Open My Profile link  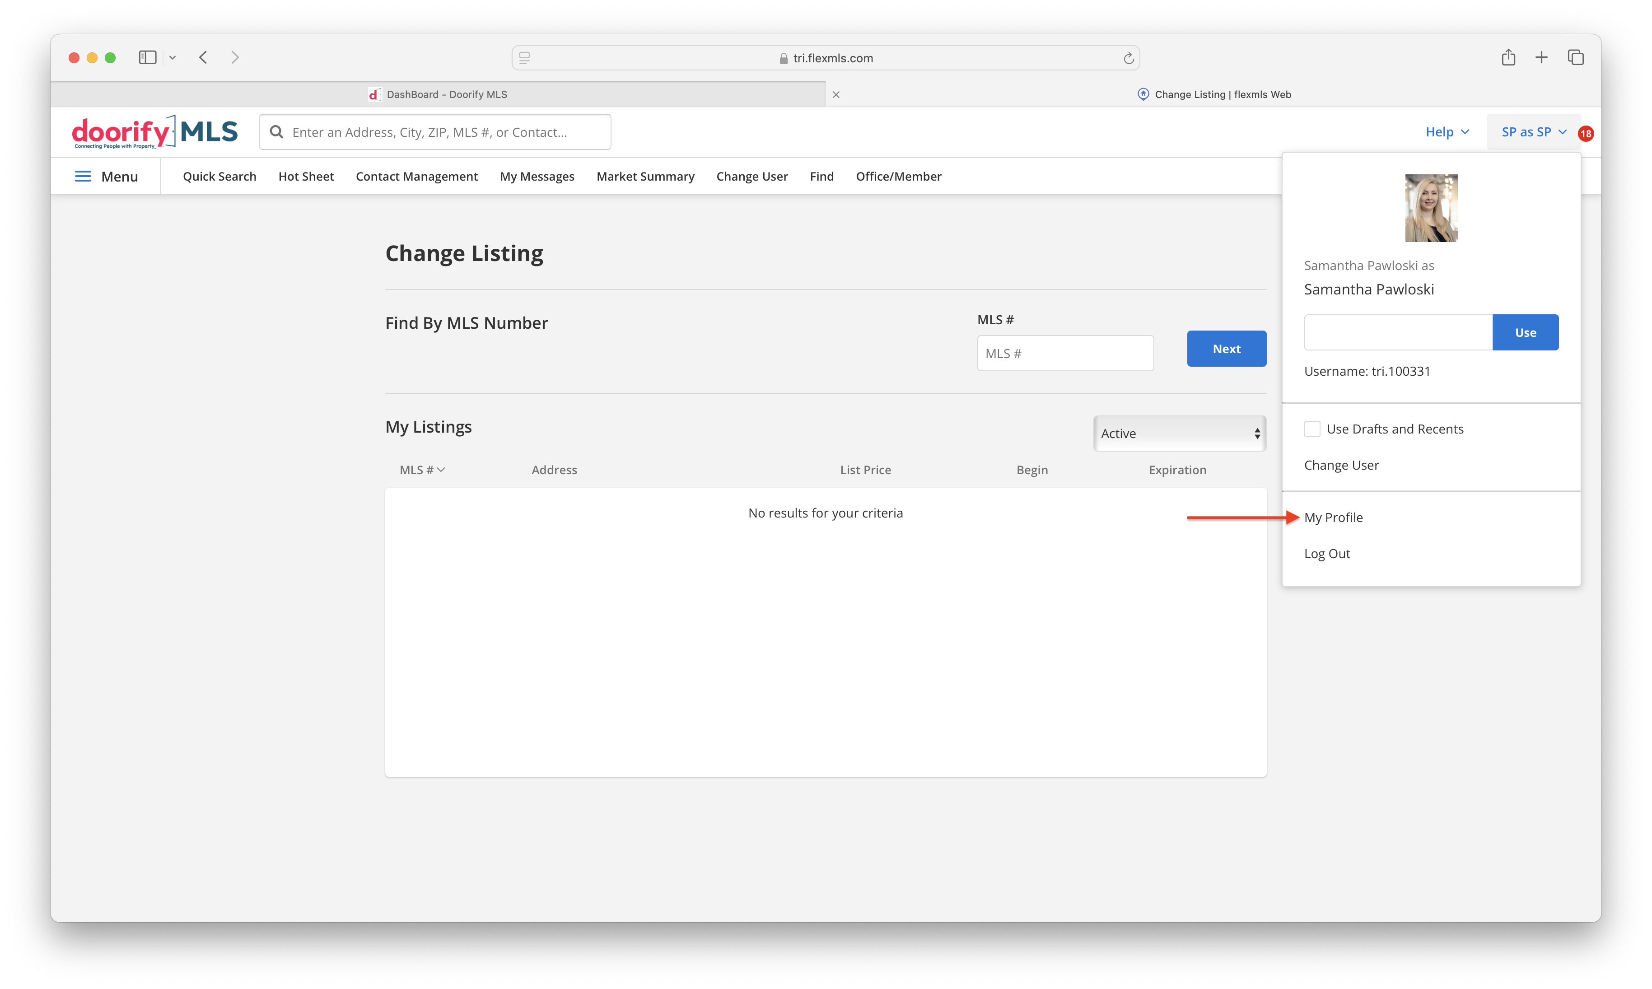1333,517
